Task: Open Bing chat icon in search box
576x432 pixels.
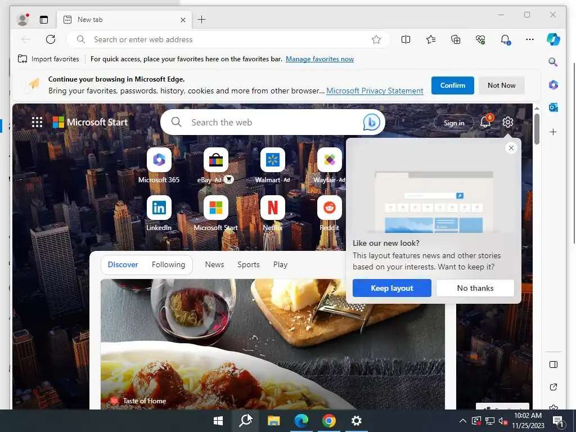Action: pos(371,122)
